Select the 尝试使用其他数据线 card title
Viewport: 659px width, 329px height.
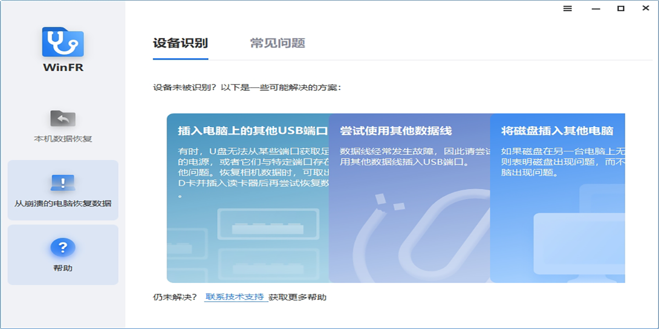395,131
